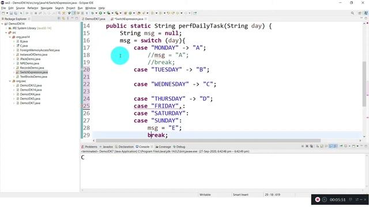Click the External Tools toolbar icon
Viewport: 369px width, 207px height.
pos(116,13)
